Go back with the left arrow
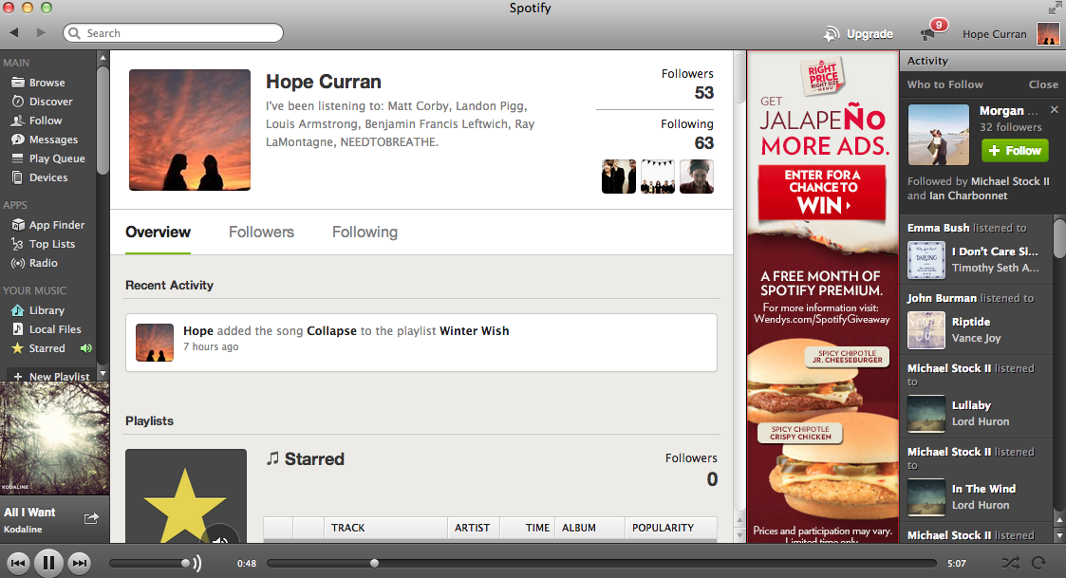The image size is (1066, 578). (13, 32)
